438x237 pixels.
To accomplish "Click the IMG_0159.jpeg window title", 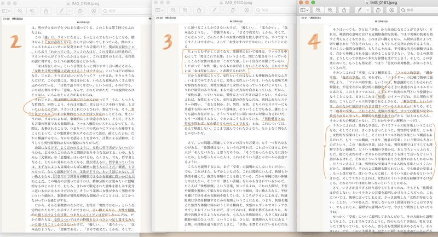I will pos(85,3).
